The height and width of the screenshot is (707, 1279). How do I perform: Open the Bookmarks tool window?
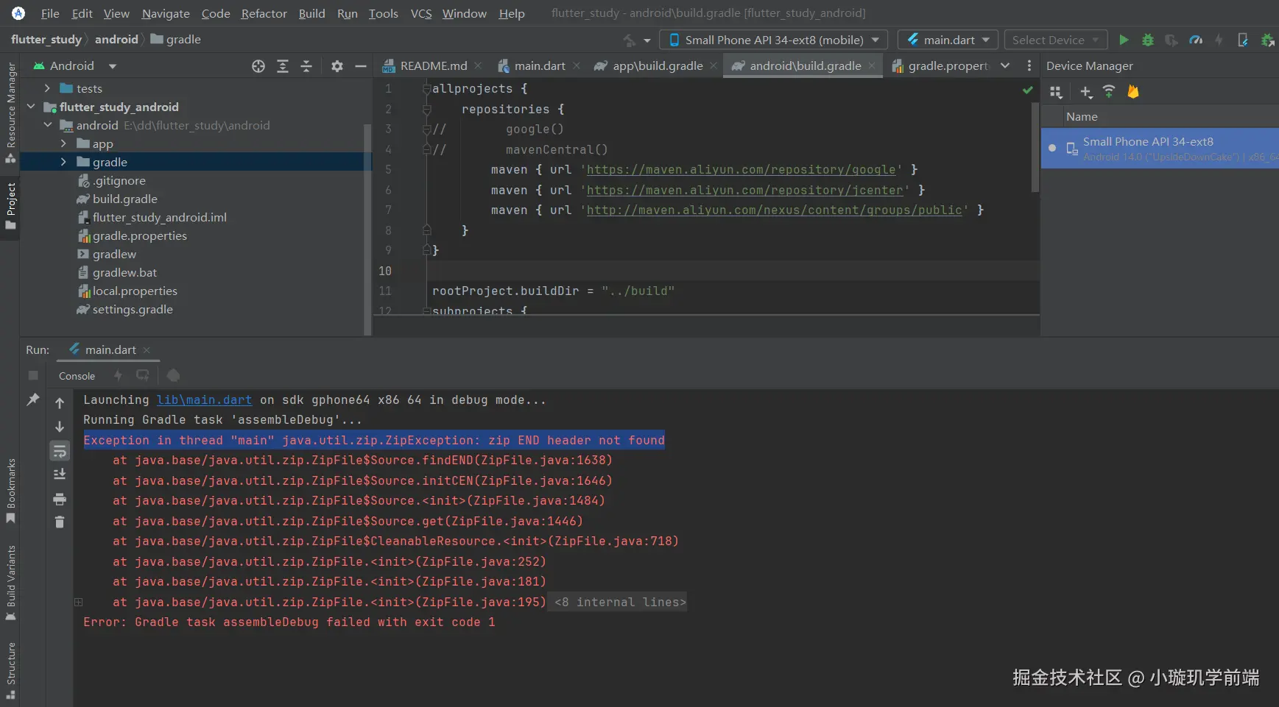(x=10, y=491)
